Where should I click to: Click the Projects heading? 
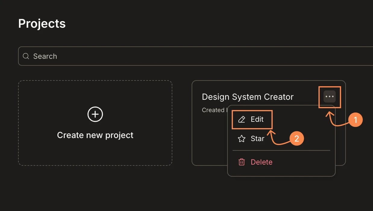[x=42, y=24]
